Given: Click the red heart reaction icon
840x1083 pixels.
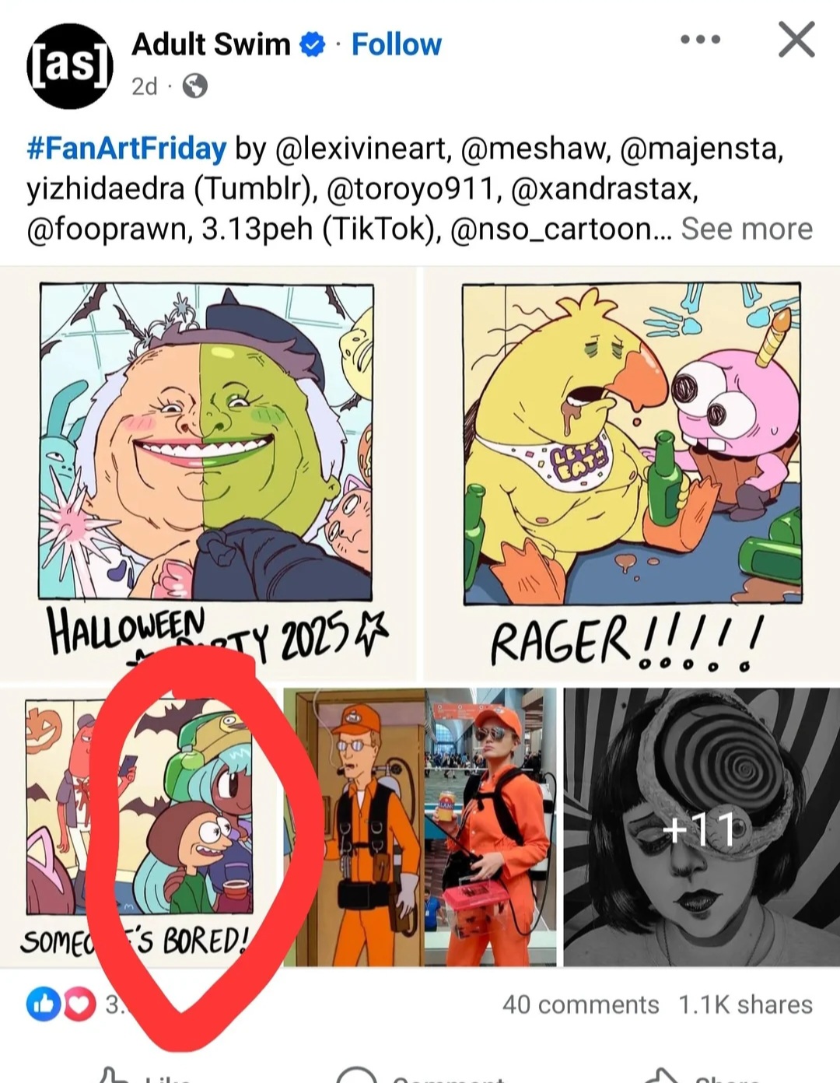Looking at the screenshot, I should [77, 1004].
